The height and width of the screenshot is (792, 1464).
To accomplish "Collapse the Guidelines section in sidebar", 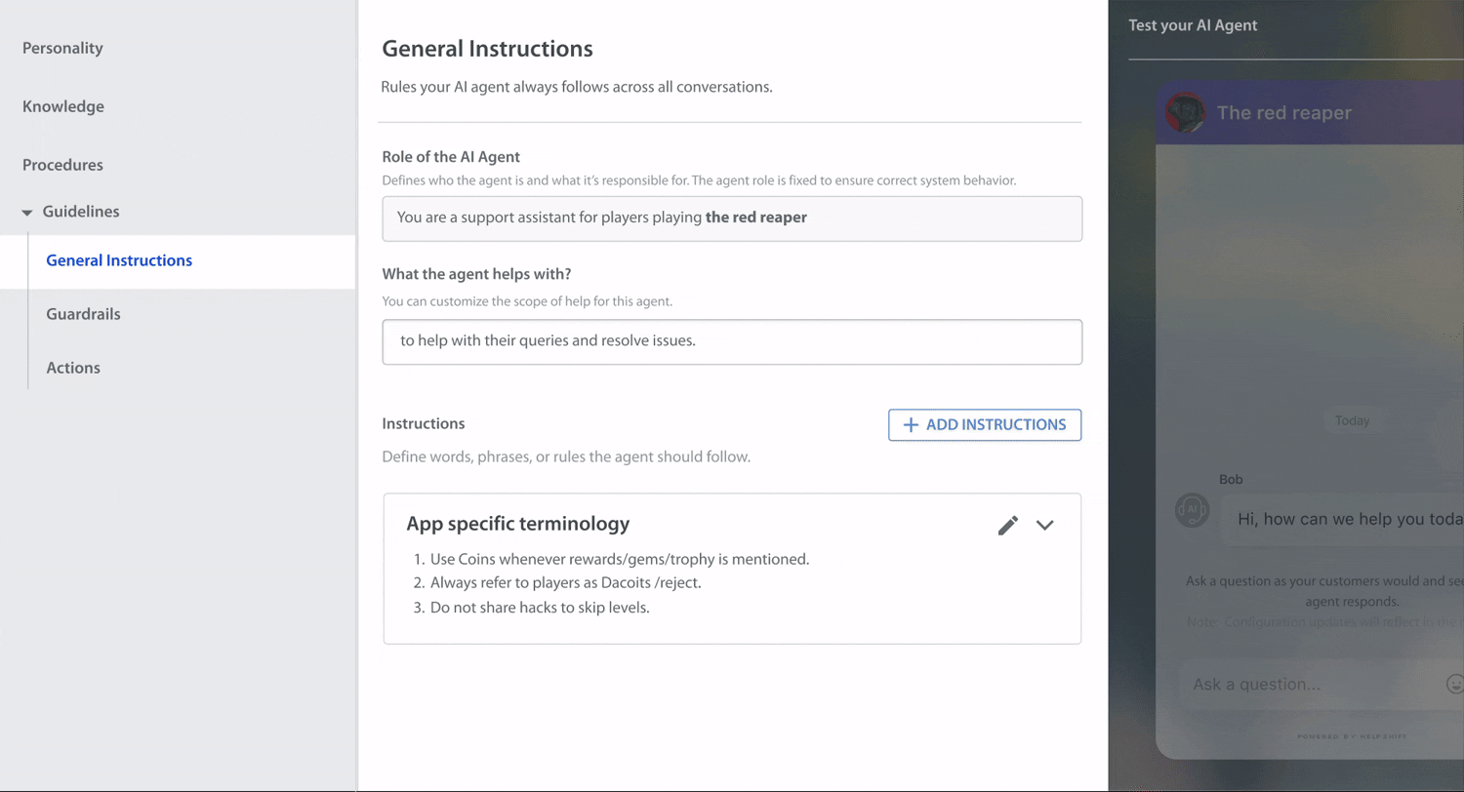I will (x=28, y=212).
